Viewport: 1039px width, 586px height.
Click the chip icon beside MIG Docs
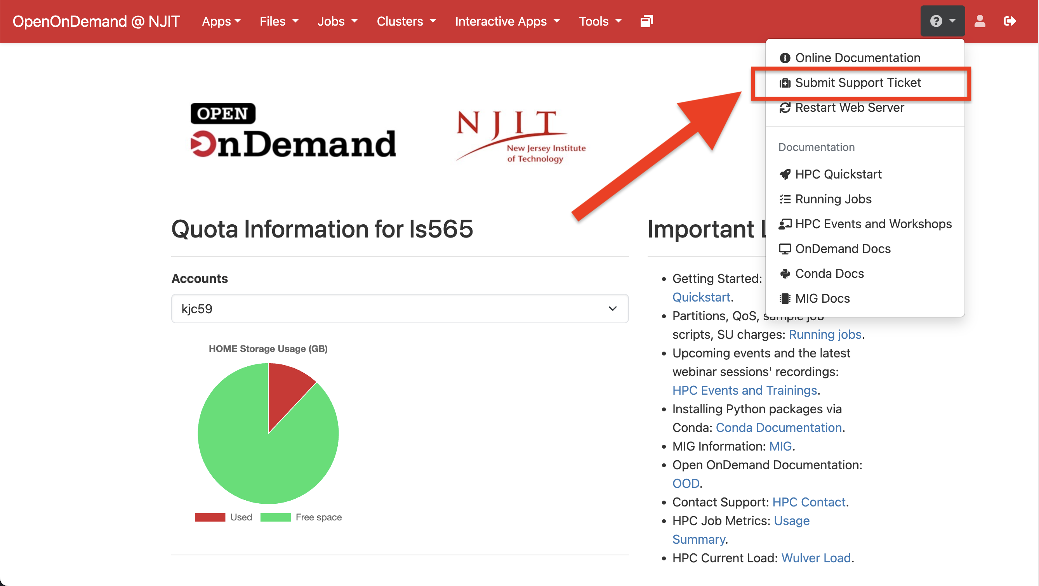tap(785, 299)
